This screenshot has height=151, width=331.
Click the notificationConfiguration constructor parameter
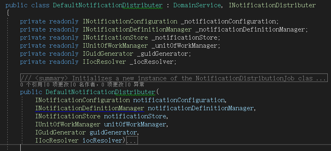(x=178, y=100)
